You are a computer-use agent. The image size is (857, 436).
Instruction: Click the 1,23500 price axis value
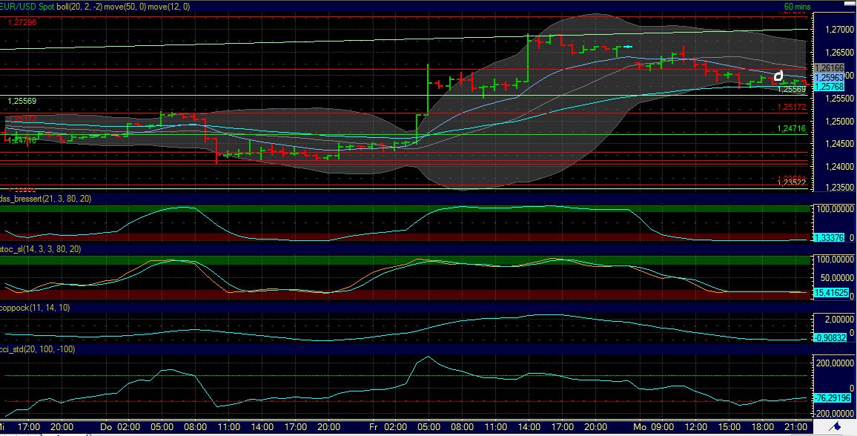839,187
